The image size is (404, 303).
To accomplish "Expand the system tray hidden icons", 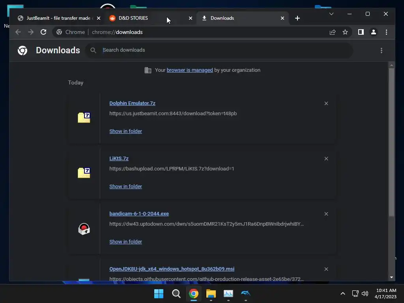I will 343,294.
